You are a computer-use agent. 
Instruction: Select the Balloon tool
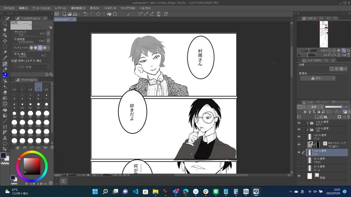(5, 144)
